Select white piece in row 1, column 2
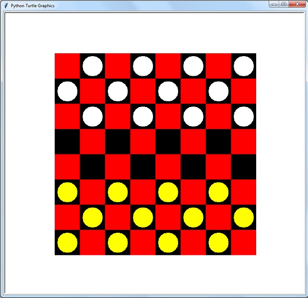Viewport: 308px width, 298px height. [93, 66]
